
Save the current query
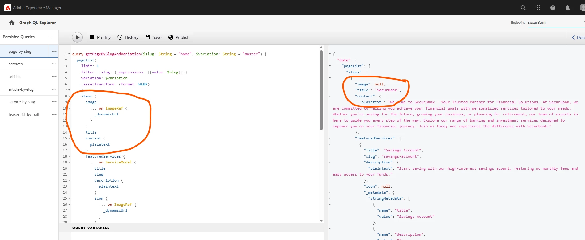[153, 37]
